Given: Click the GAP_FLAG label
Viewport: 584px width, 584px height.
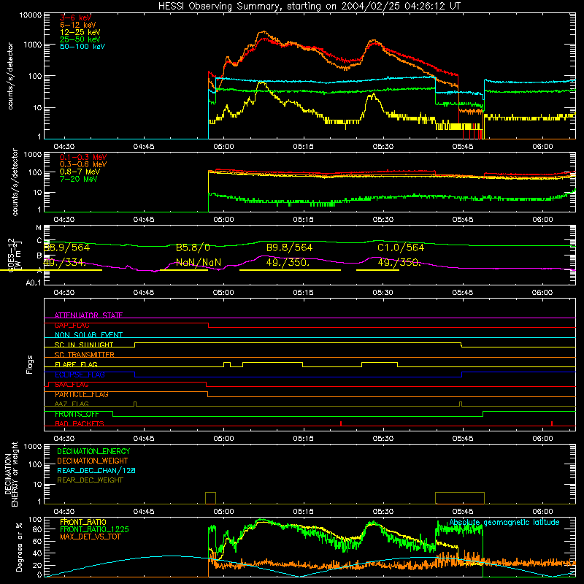Looking at the screenshot, I should point(72,325).
